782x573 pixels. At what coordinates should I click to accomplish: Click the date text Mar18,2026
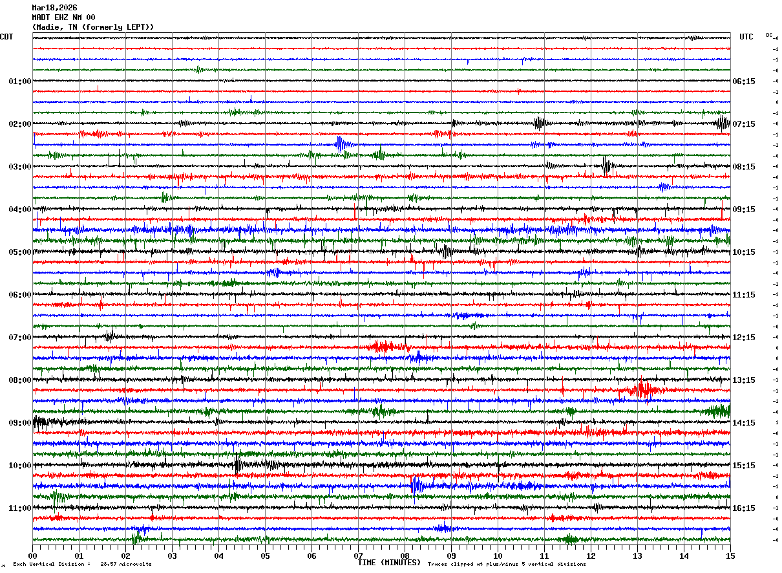[54, 8]
